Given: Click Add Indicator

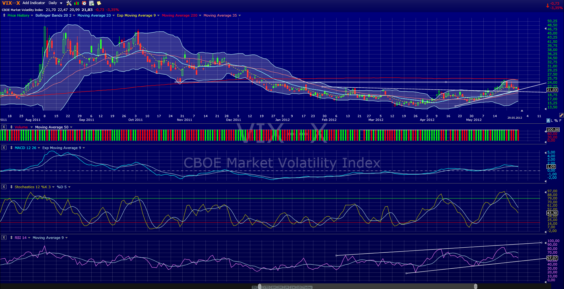Looking at the screenshot, I should (x=34, y=3).
